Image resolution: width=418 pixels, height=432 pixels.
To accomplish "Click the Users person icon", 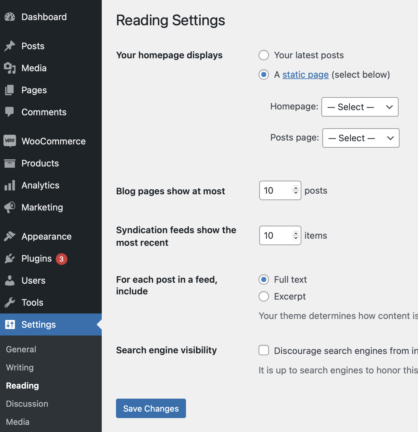I will (10, 280).
